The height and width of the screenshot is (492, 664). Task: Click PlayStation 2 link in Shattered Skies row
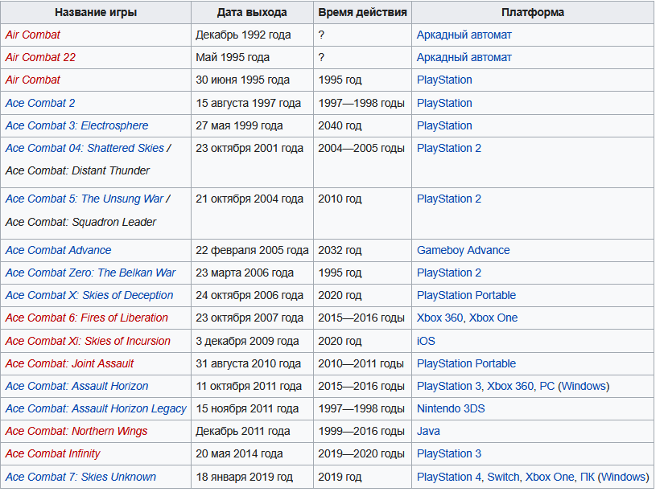[x=449, y=148]
